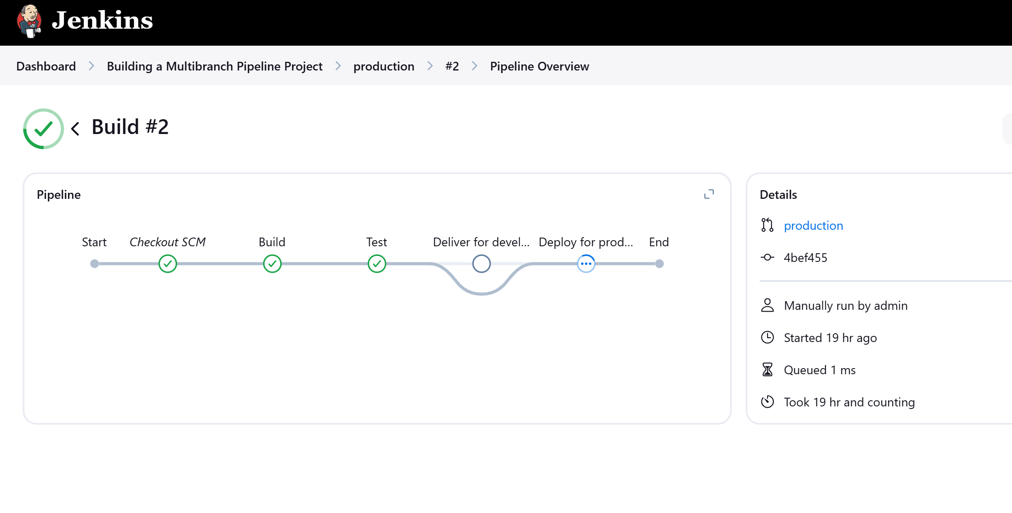Image resolution: width=1012 pixels, height=513 pixels.
Task: Click the hourglass icon beside Queued 1 ms
Action: (767, 369)
